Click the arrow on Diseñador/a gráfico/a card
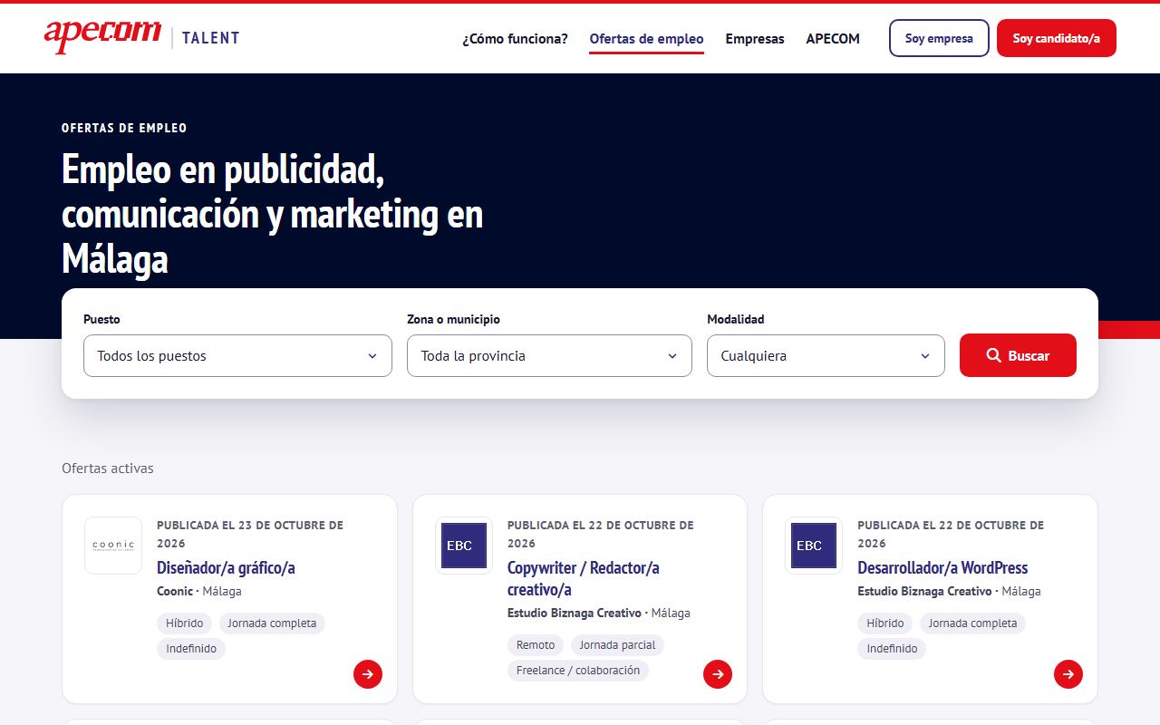Screen dimensions: 1160x725 [368, 674]
